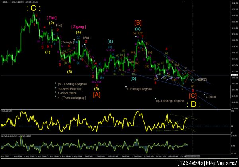Click the 'v - Ending Diagonal' note
239x167 pixels.
point(139,89)
